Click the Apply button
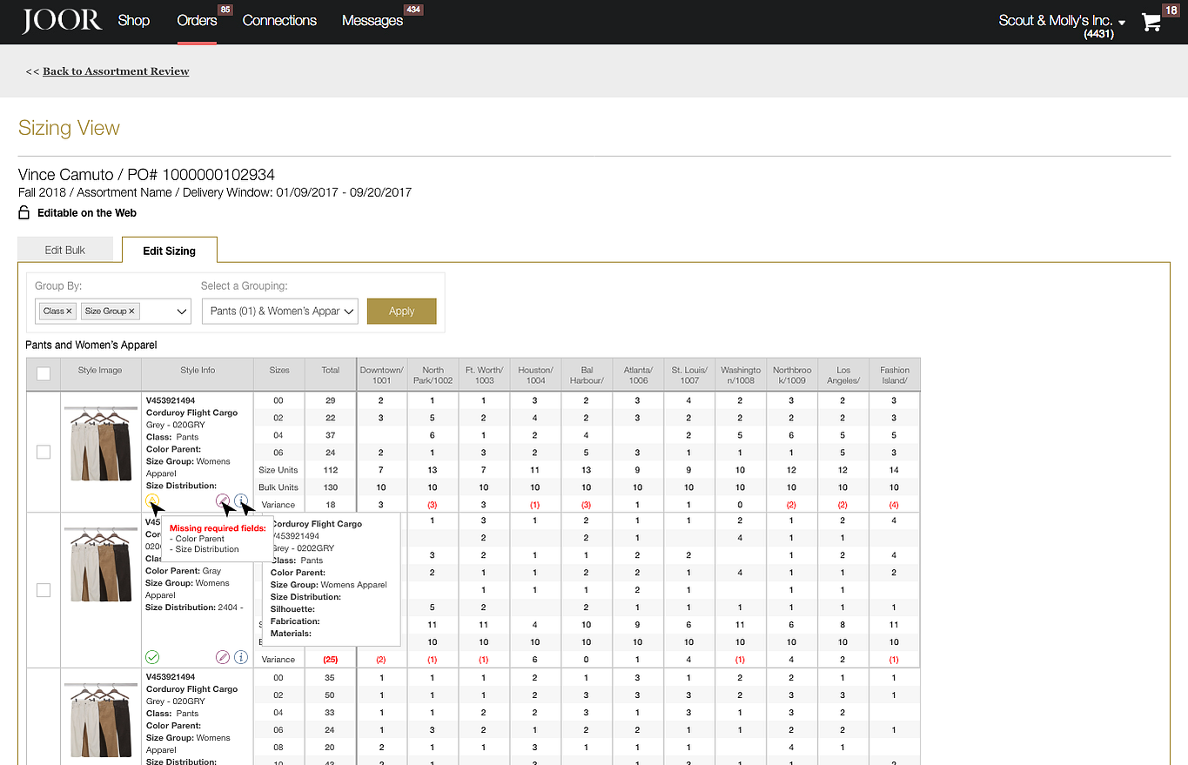The image size is (1188, 765). point(401,311)
